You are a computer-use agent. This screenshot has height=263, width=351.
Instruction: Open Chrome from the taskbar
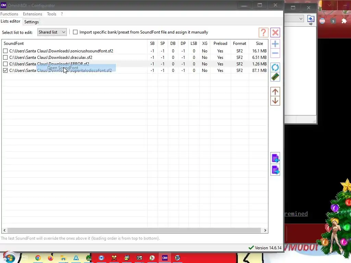pos(38,258)
